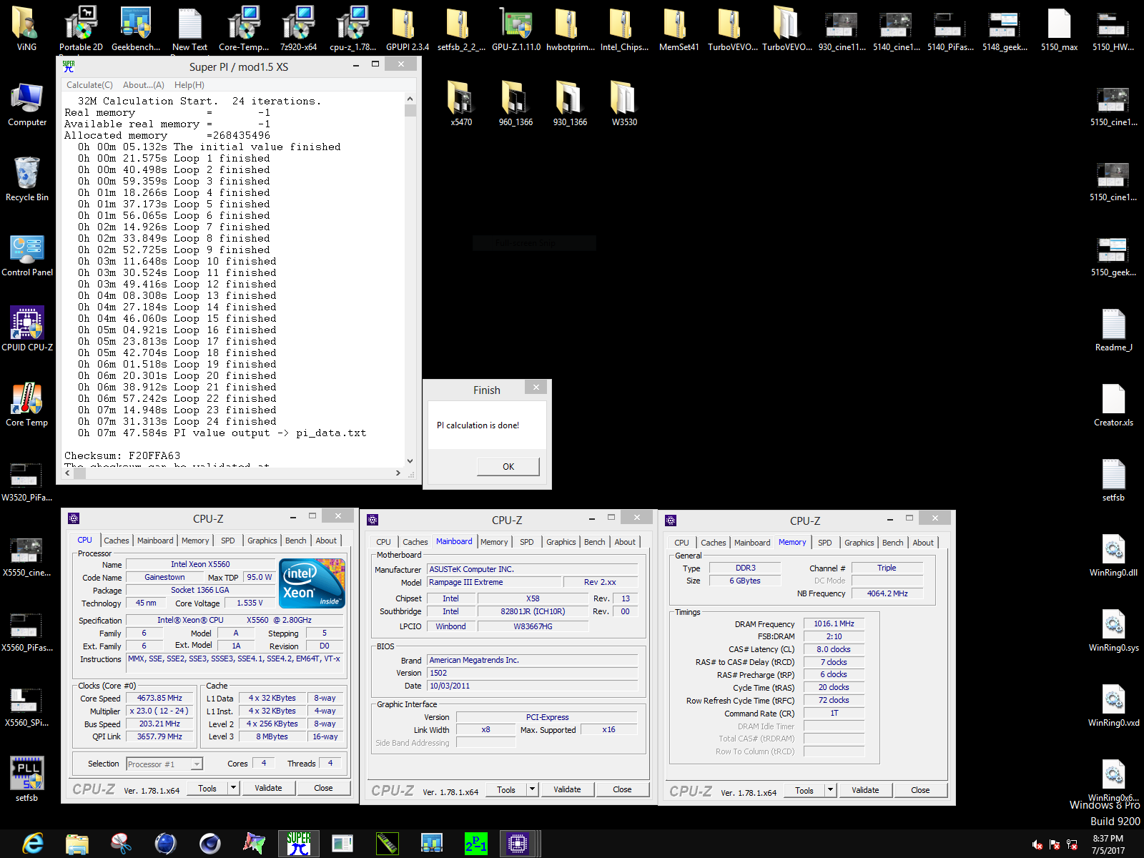The image size is (1144, 858).
Task: Click Validate in Memory CPU-Z window
Action: (x=865, y=790)
